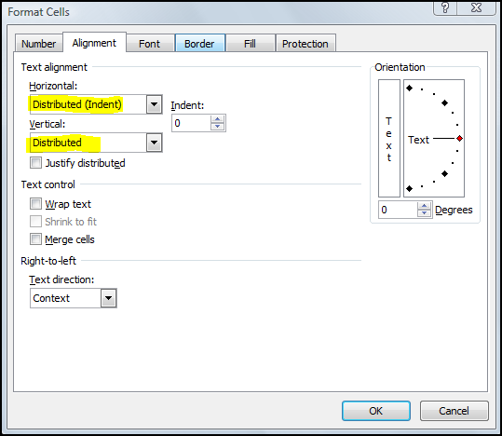Click the Cancel button
502x436 pixels.
coord(454,411)
